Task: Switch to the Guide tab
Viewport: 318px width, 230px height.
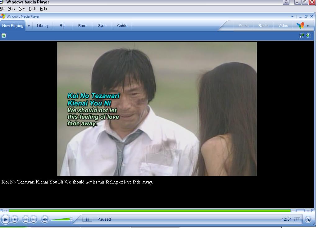Action: point(122,26)
